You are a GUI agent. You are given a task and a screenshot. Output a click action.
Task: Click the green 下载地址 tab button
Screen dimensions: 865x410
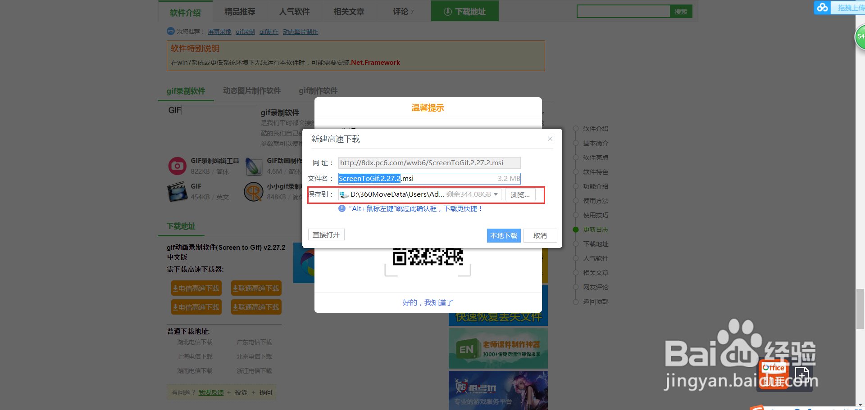[x=465, y=11]
